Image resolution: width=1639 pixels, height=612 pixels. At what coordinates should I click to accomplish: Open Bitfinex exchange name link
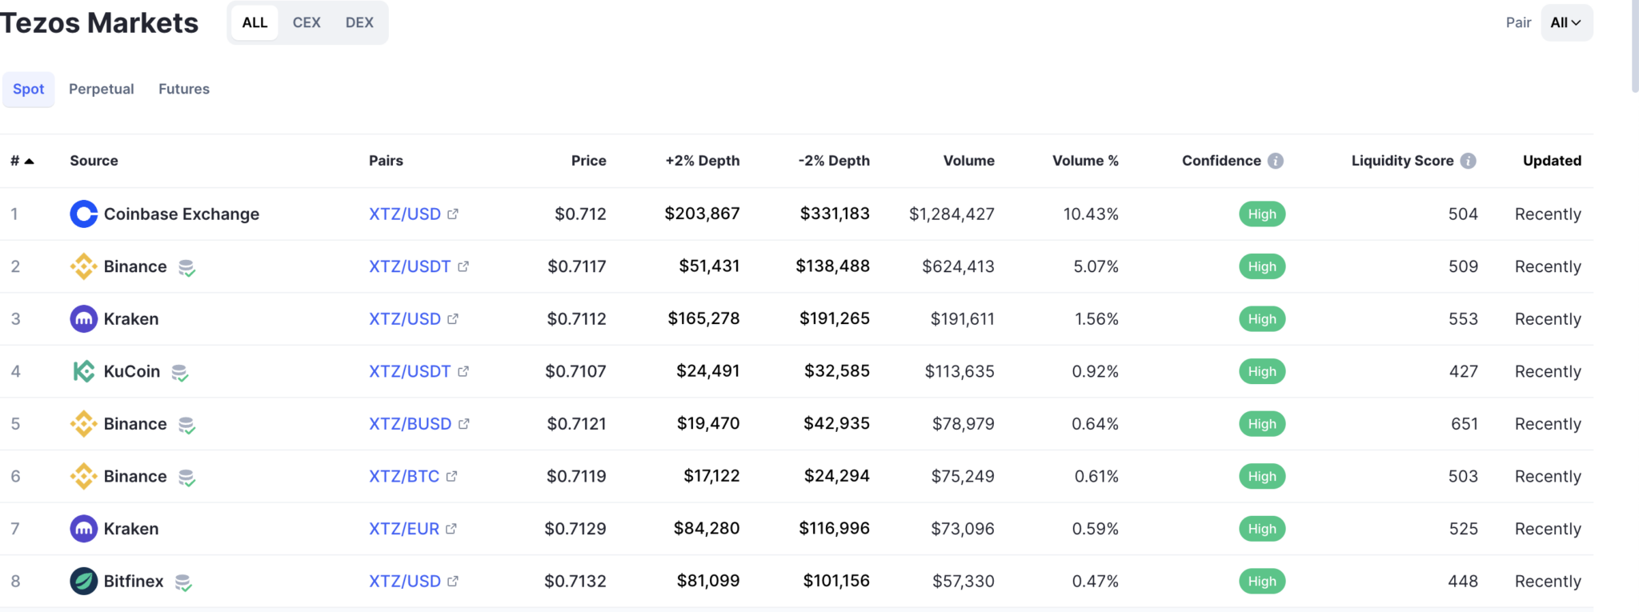pos(134,581)
